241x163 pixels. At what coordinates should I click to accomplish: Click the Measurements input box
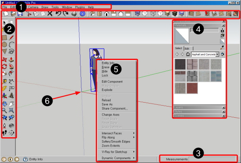click(x=212, y=159)
